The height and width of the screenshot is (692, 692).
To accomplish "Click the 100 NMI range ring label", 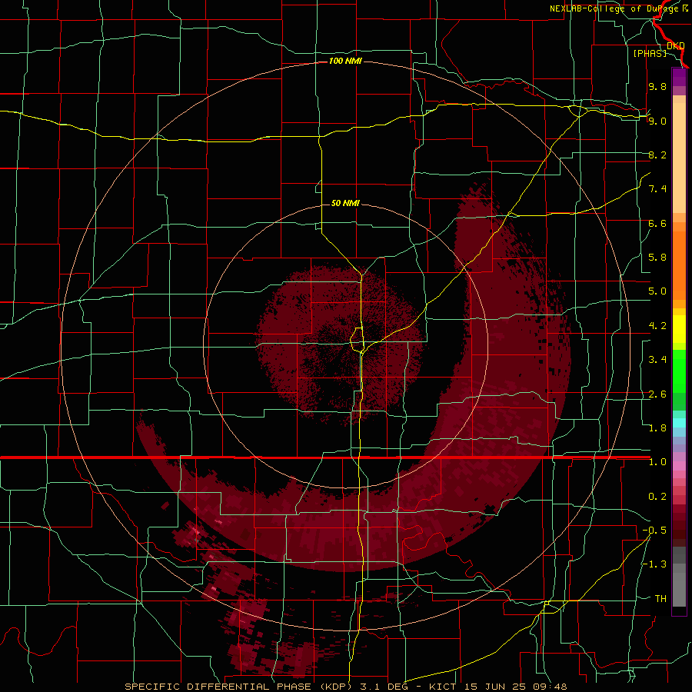I will tap(345, 61).
